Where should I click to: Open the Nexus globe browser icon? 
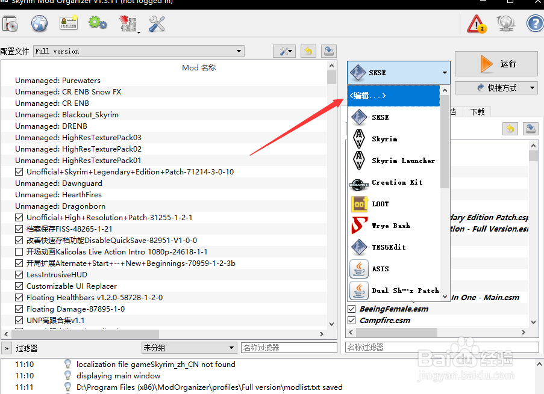tap(40, 23)
